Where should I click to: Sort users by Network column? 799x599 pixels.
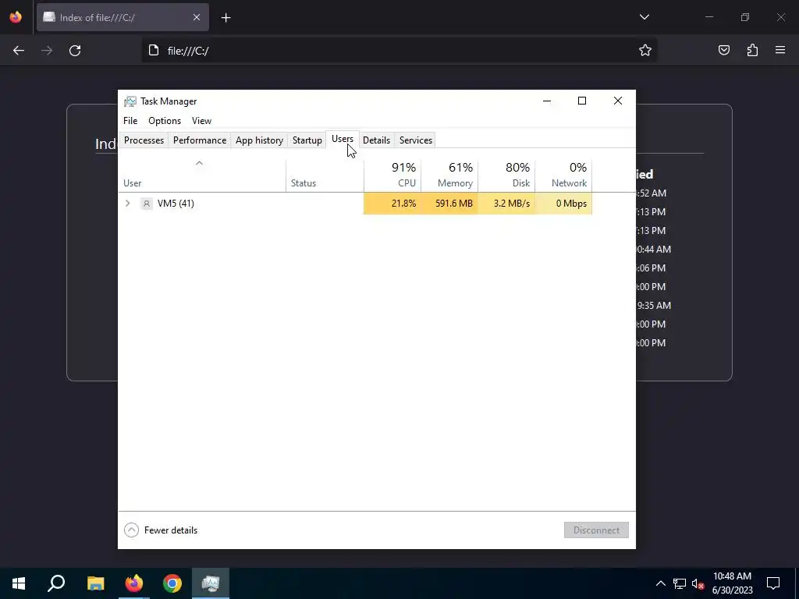(x=563, y=175)
